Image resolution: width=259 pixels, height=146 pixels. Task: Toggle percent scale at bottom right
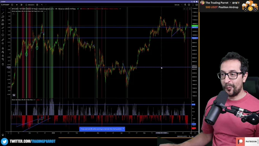tap(189, 136)
